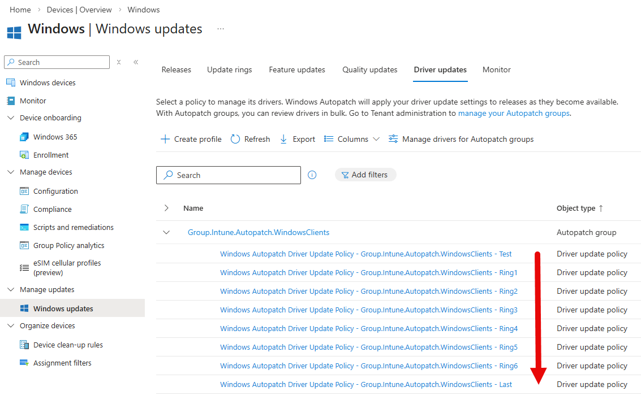The image size is (641, 400).
Task: Sort by the Name column header
Action: click(193, 208)
